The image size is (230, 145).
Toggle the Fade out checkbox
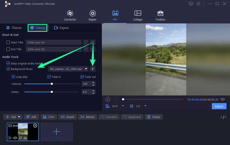[x=82, y=77]
